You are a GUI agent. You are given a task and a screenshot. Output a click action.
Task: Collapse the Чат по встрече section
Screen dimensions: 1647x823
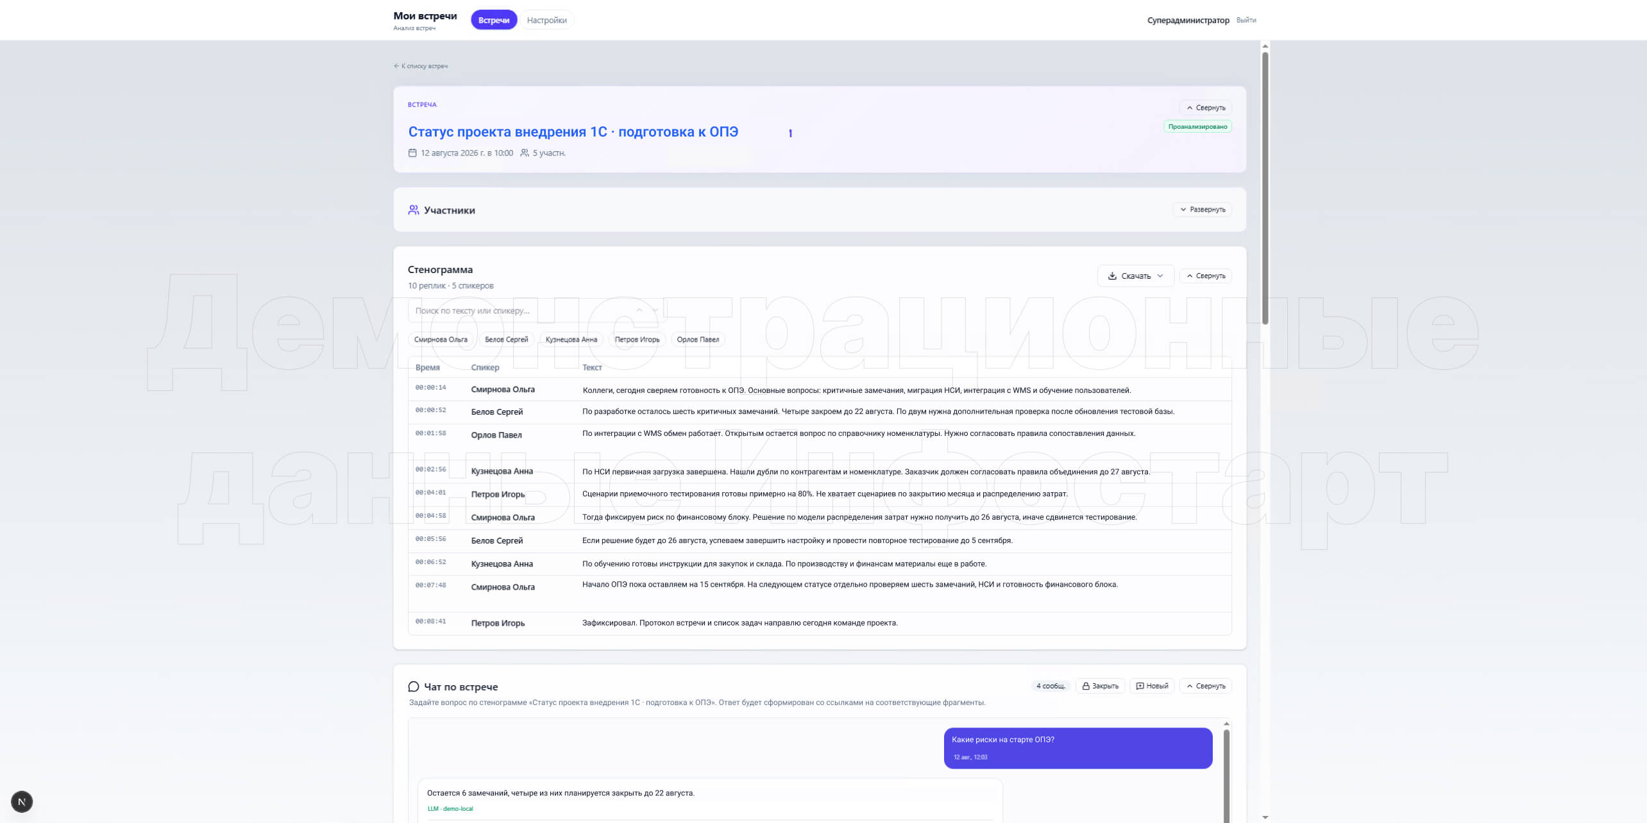pyautogui.click(x=1206, y=686)
